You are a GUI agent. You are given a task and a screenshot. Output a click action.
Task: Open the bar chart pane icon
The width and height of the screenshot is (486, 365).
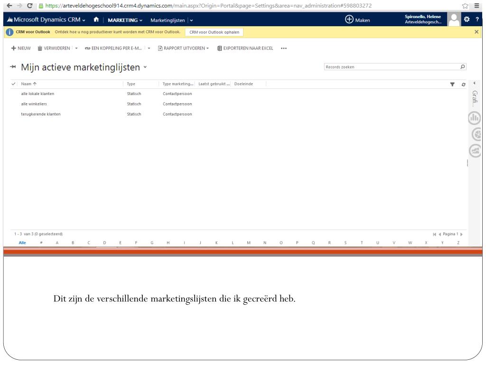click(x=475, y=118)
